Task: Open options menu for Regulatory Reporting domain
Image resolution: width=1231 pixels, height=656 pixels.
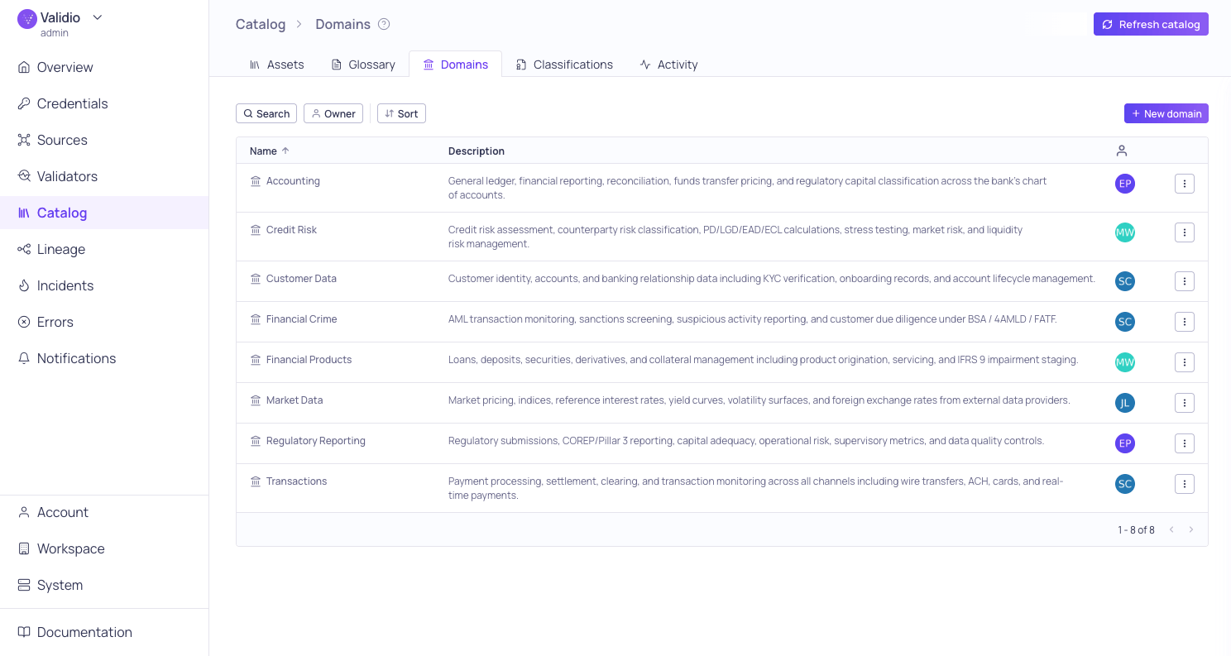Action: click(x=1185, y=443)
